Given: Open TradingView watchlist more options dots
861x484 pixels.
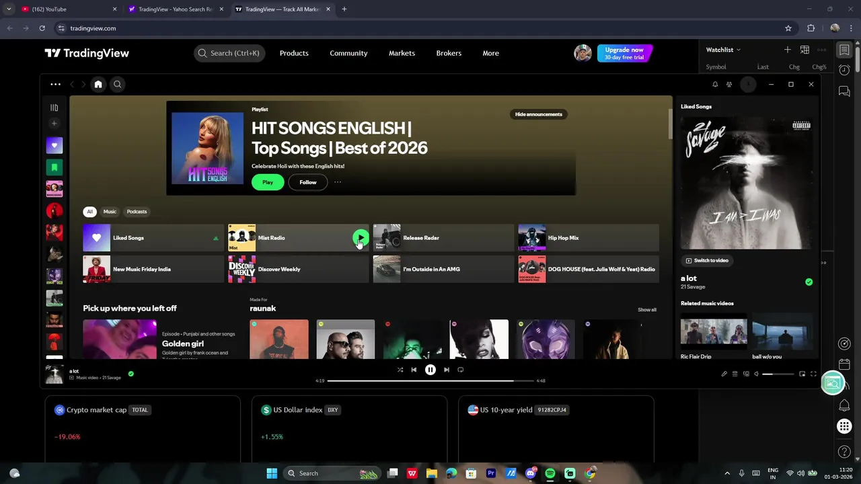Looking at the screenshot, I should pyautogui.click(x=821, y=50).
